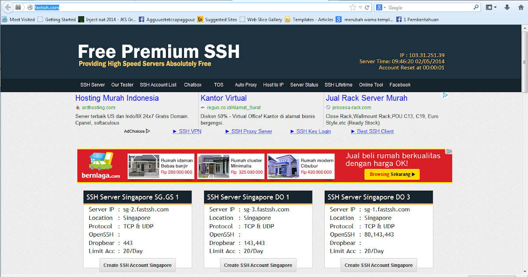Open the Getting Started bookmark
Image resolution: width=528 pixels, height=277 pixels.
click(x=56, y=19)
